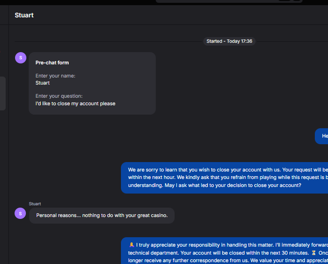Click the S avatar next to Personal reasons message
Screen dimensions: 328x264
pos(20,213)
